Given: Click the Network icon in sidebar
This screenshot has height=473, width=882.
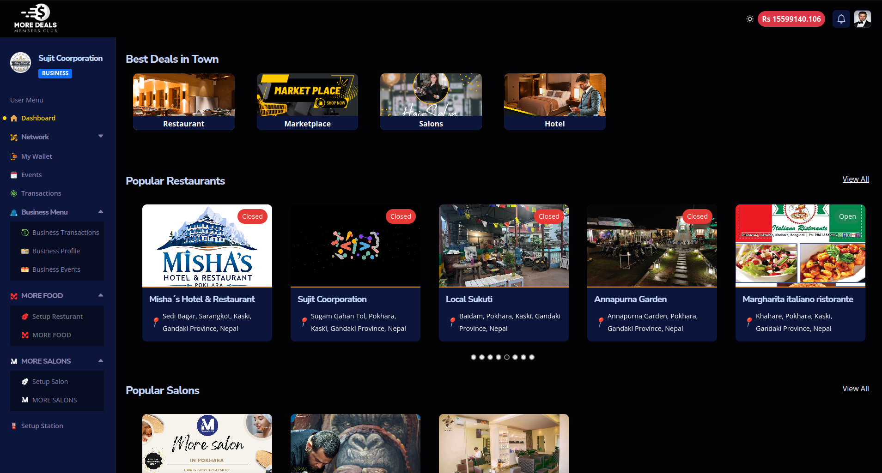Looking at the screenshot, I should [x=14, y=137].
